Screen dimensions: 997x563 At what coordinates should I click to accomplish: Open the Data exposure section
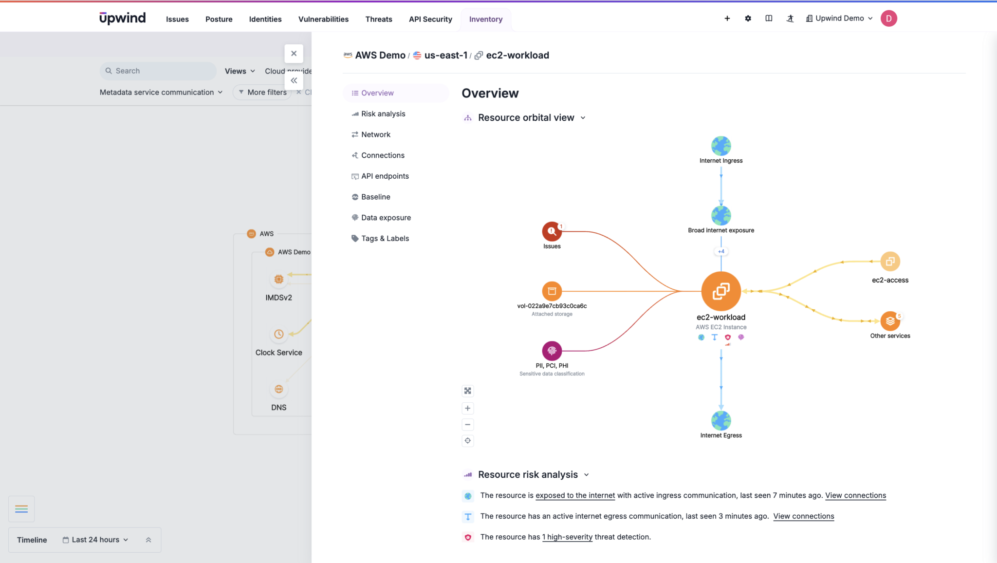(x=386, y=217)
